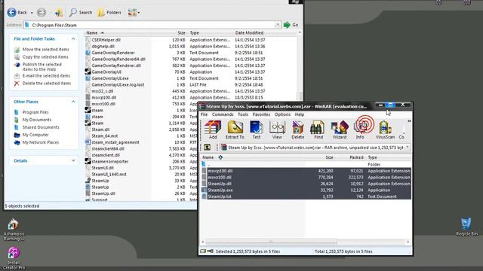Open the Explorer address bar dropdown

(x=278, y=25)
